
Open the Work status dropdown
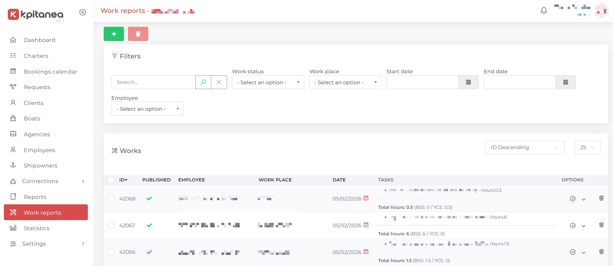pos(268,82)
